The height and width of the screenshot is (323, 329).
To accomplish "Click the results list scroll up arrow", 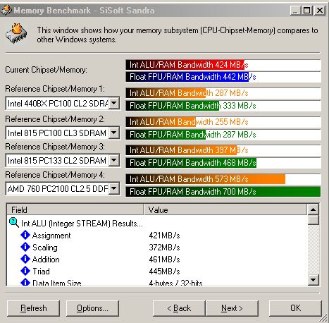I will pyautogui.click(x=314, y=209).
